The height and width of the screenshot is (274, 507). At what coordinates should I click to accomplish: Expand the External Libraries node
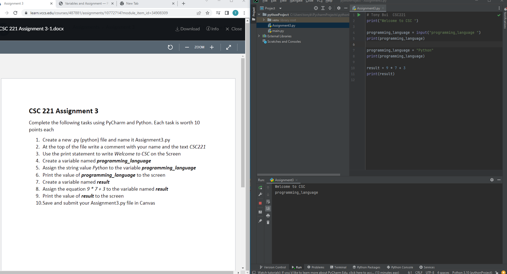tap(259, 36)
